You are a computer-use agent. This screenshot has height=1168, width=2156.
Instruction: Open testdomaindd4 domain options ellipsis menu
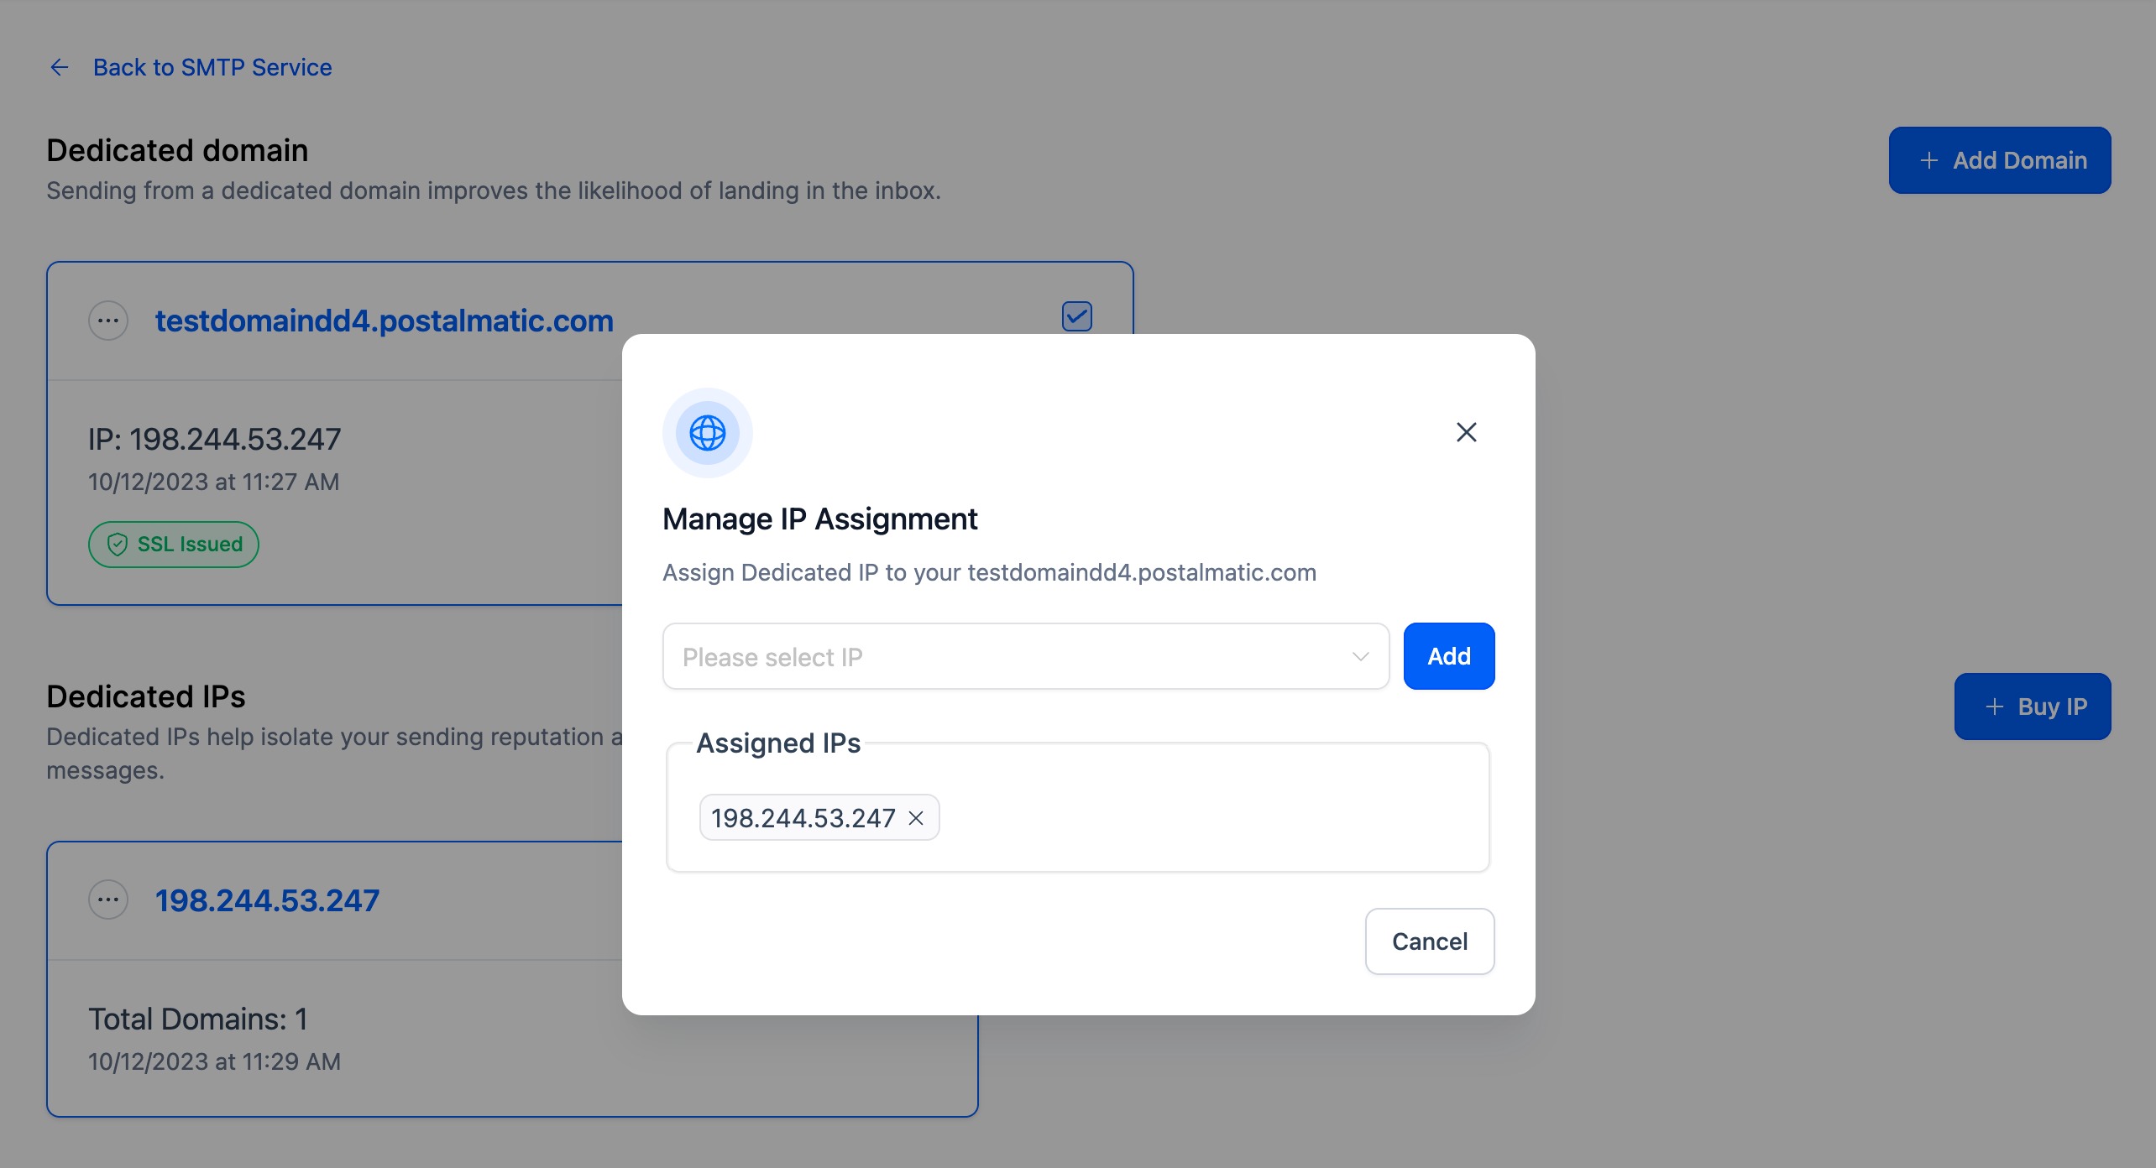(108, 321)
